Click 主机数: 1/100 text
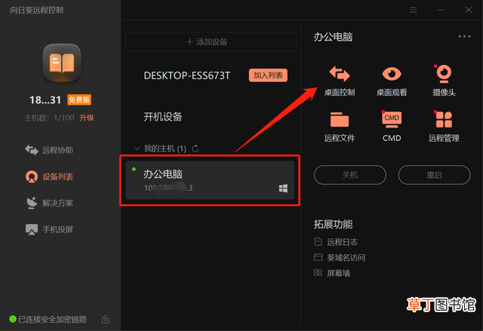 49,118
